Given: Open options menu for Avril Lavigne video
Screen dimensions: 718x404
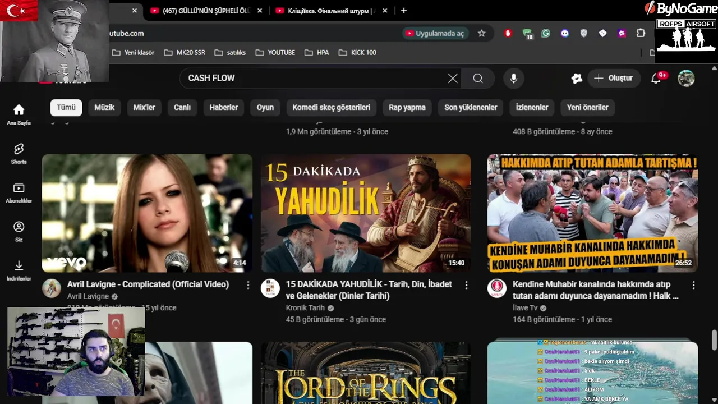Looking at the screenshot, I should (248, 286).
